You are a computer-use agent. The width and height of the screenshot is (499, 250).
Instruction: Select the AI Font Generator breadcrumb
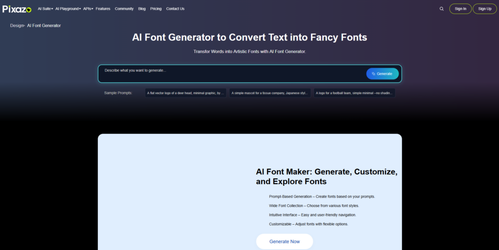click(x=44, y=25)
